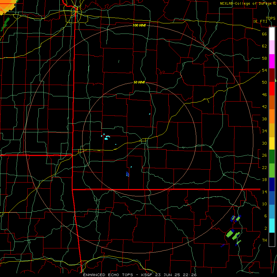Click the orange 38 kft legend swatch
The height and width of the screenshot is (277, 277).
pyautogui.click(x=272, y=116)
